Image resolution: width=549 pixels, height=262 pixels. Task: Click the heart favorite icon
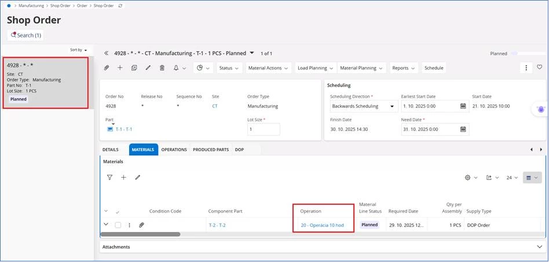coord(540,67)
